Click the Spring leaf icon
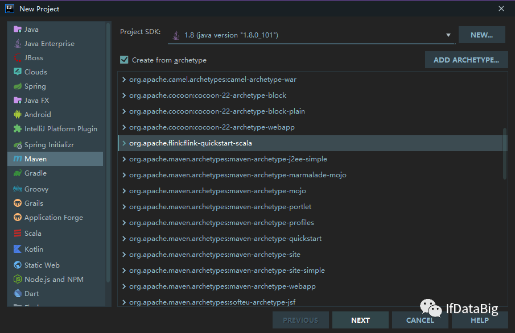The image size is (515, 333). click(18, 86)
